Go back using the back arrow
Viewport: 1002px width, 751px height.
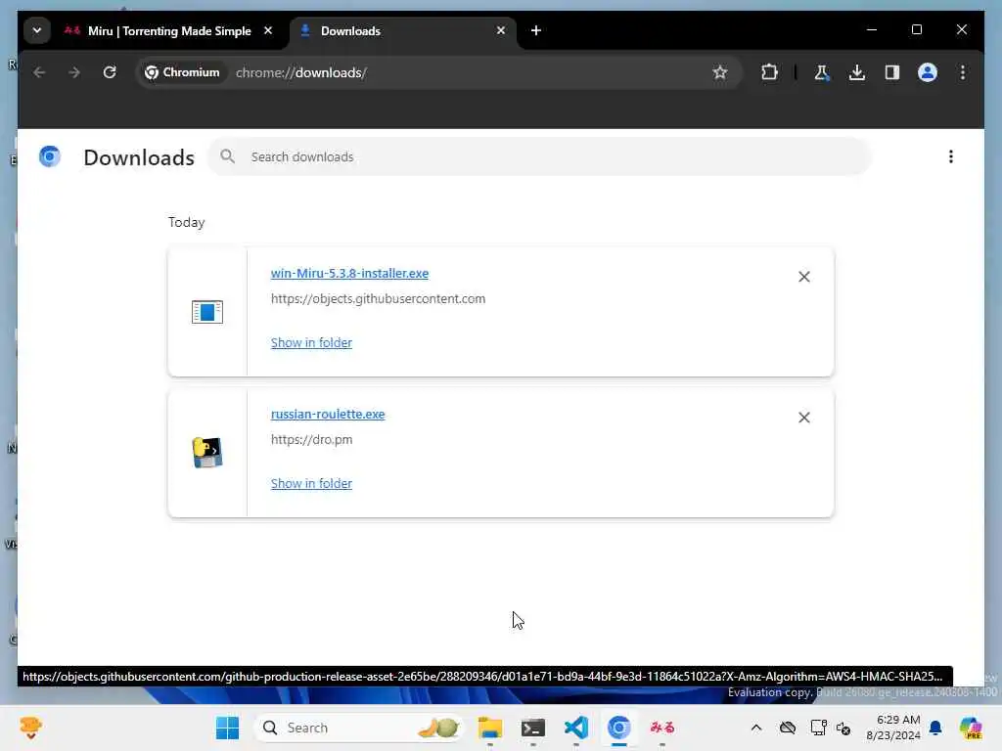[x=39, y=72]
